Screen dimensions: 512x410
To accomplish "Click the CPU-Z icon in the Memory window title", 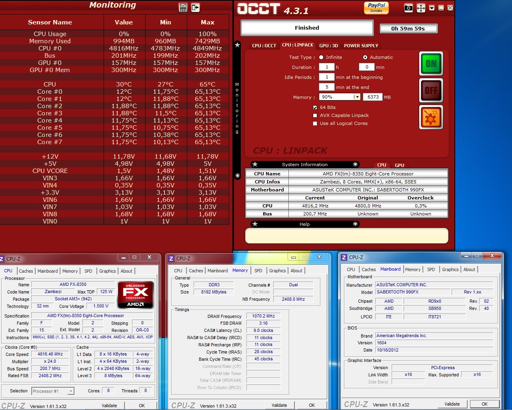I will [x=171, y=259].
